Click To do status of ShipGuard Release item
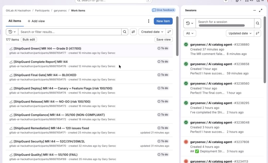Viewport: 268px width, 163px height. tap(163, 101)
